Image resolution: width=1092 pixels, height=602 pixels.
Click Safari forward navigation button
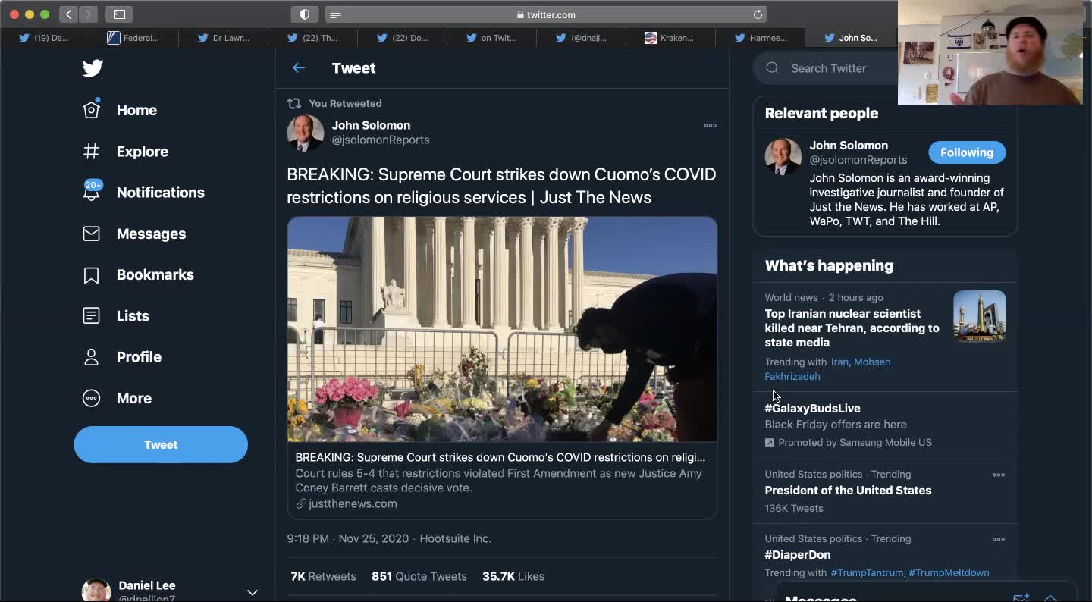[x=88, y=14]
